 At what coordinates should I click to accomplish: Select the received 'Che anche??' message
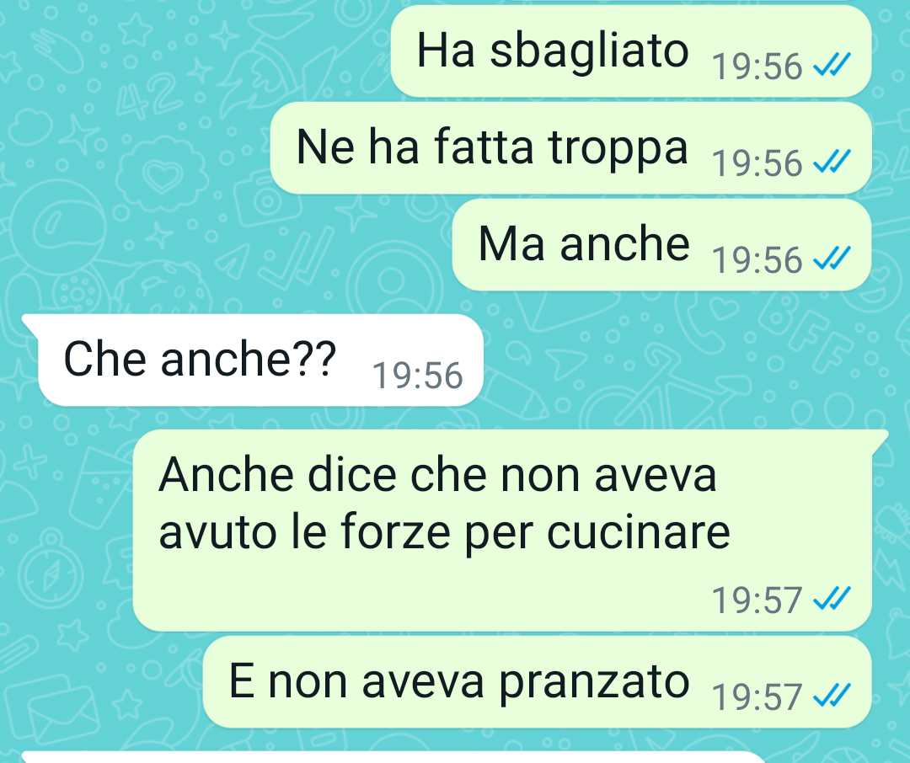pyautogui.click(x=260, y=360)
